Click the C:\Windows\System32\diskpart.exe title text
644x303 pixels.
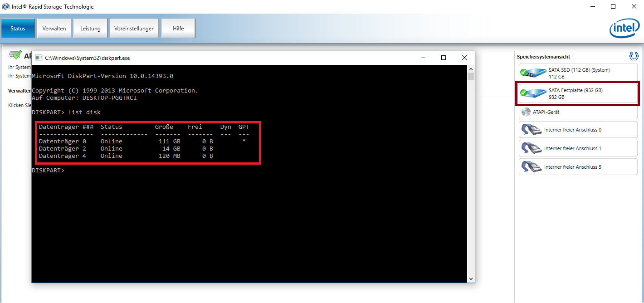(x=88, y=58)
